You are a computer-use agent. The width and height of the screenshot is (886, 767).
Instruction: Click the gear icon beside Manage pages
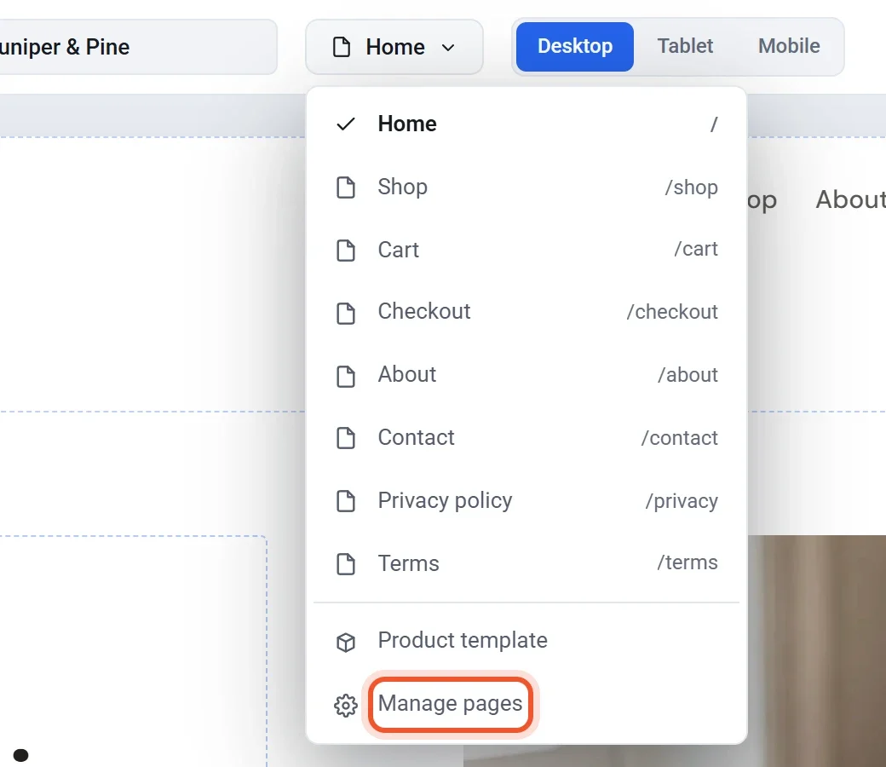[346, 706]
